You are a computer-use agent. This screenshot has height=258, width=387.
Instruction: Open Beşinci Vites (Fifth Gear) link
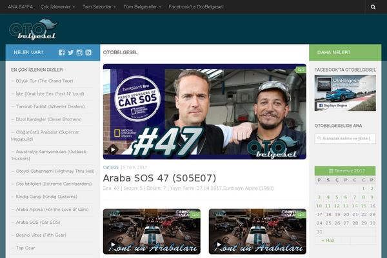[x=41, y=235]
